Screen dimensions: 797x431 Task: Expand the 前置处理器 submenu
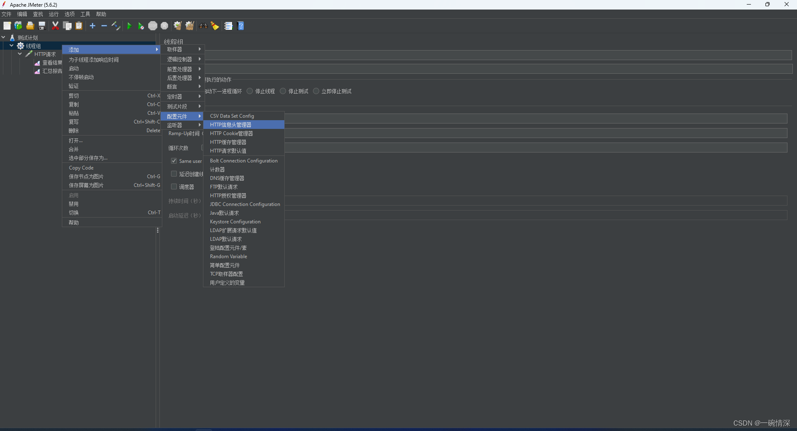tap(183, 69)
